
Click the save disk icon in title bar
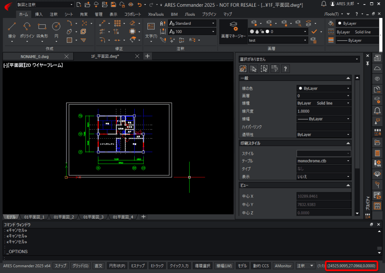113,5
